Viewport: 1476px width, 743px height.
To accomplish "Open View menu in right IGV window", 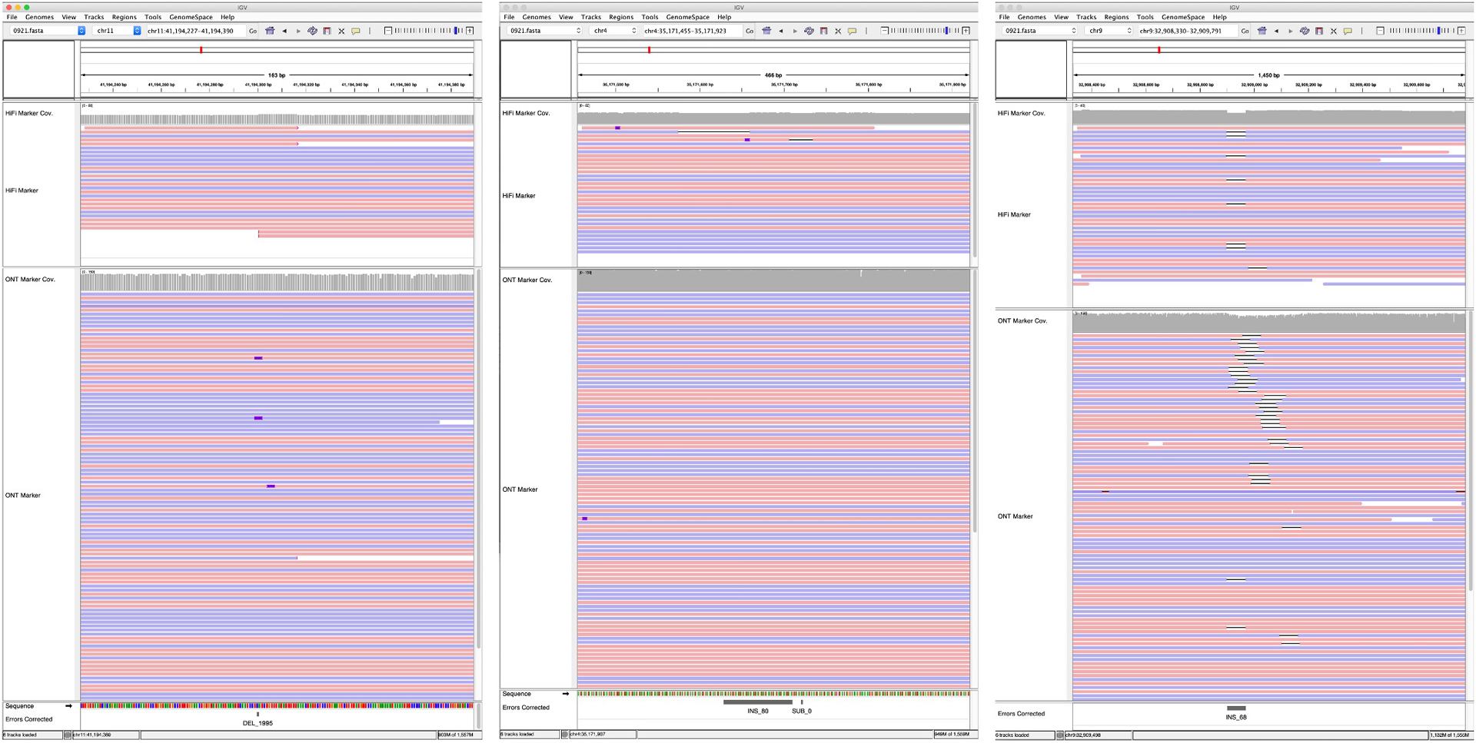I will (x=1061, y=17).
